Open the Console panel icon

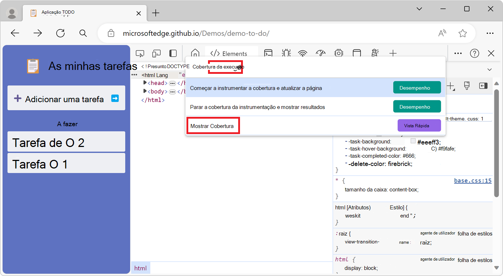tap(268, 53)
